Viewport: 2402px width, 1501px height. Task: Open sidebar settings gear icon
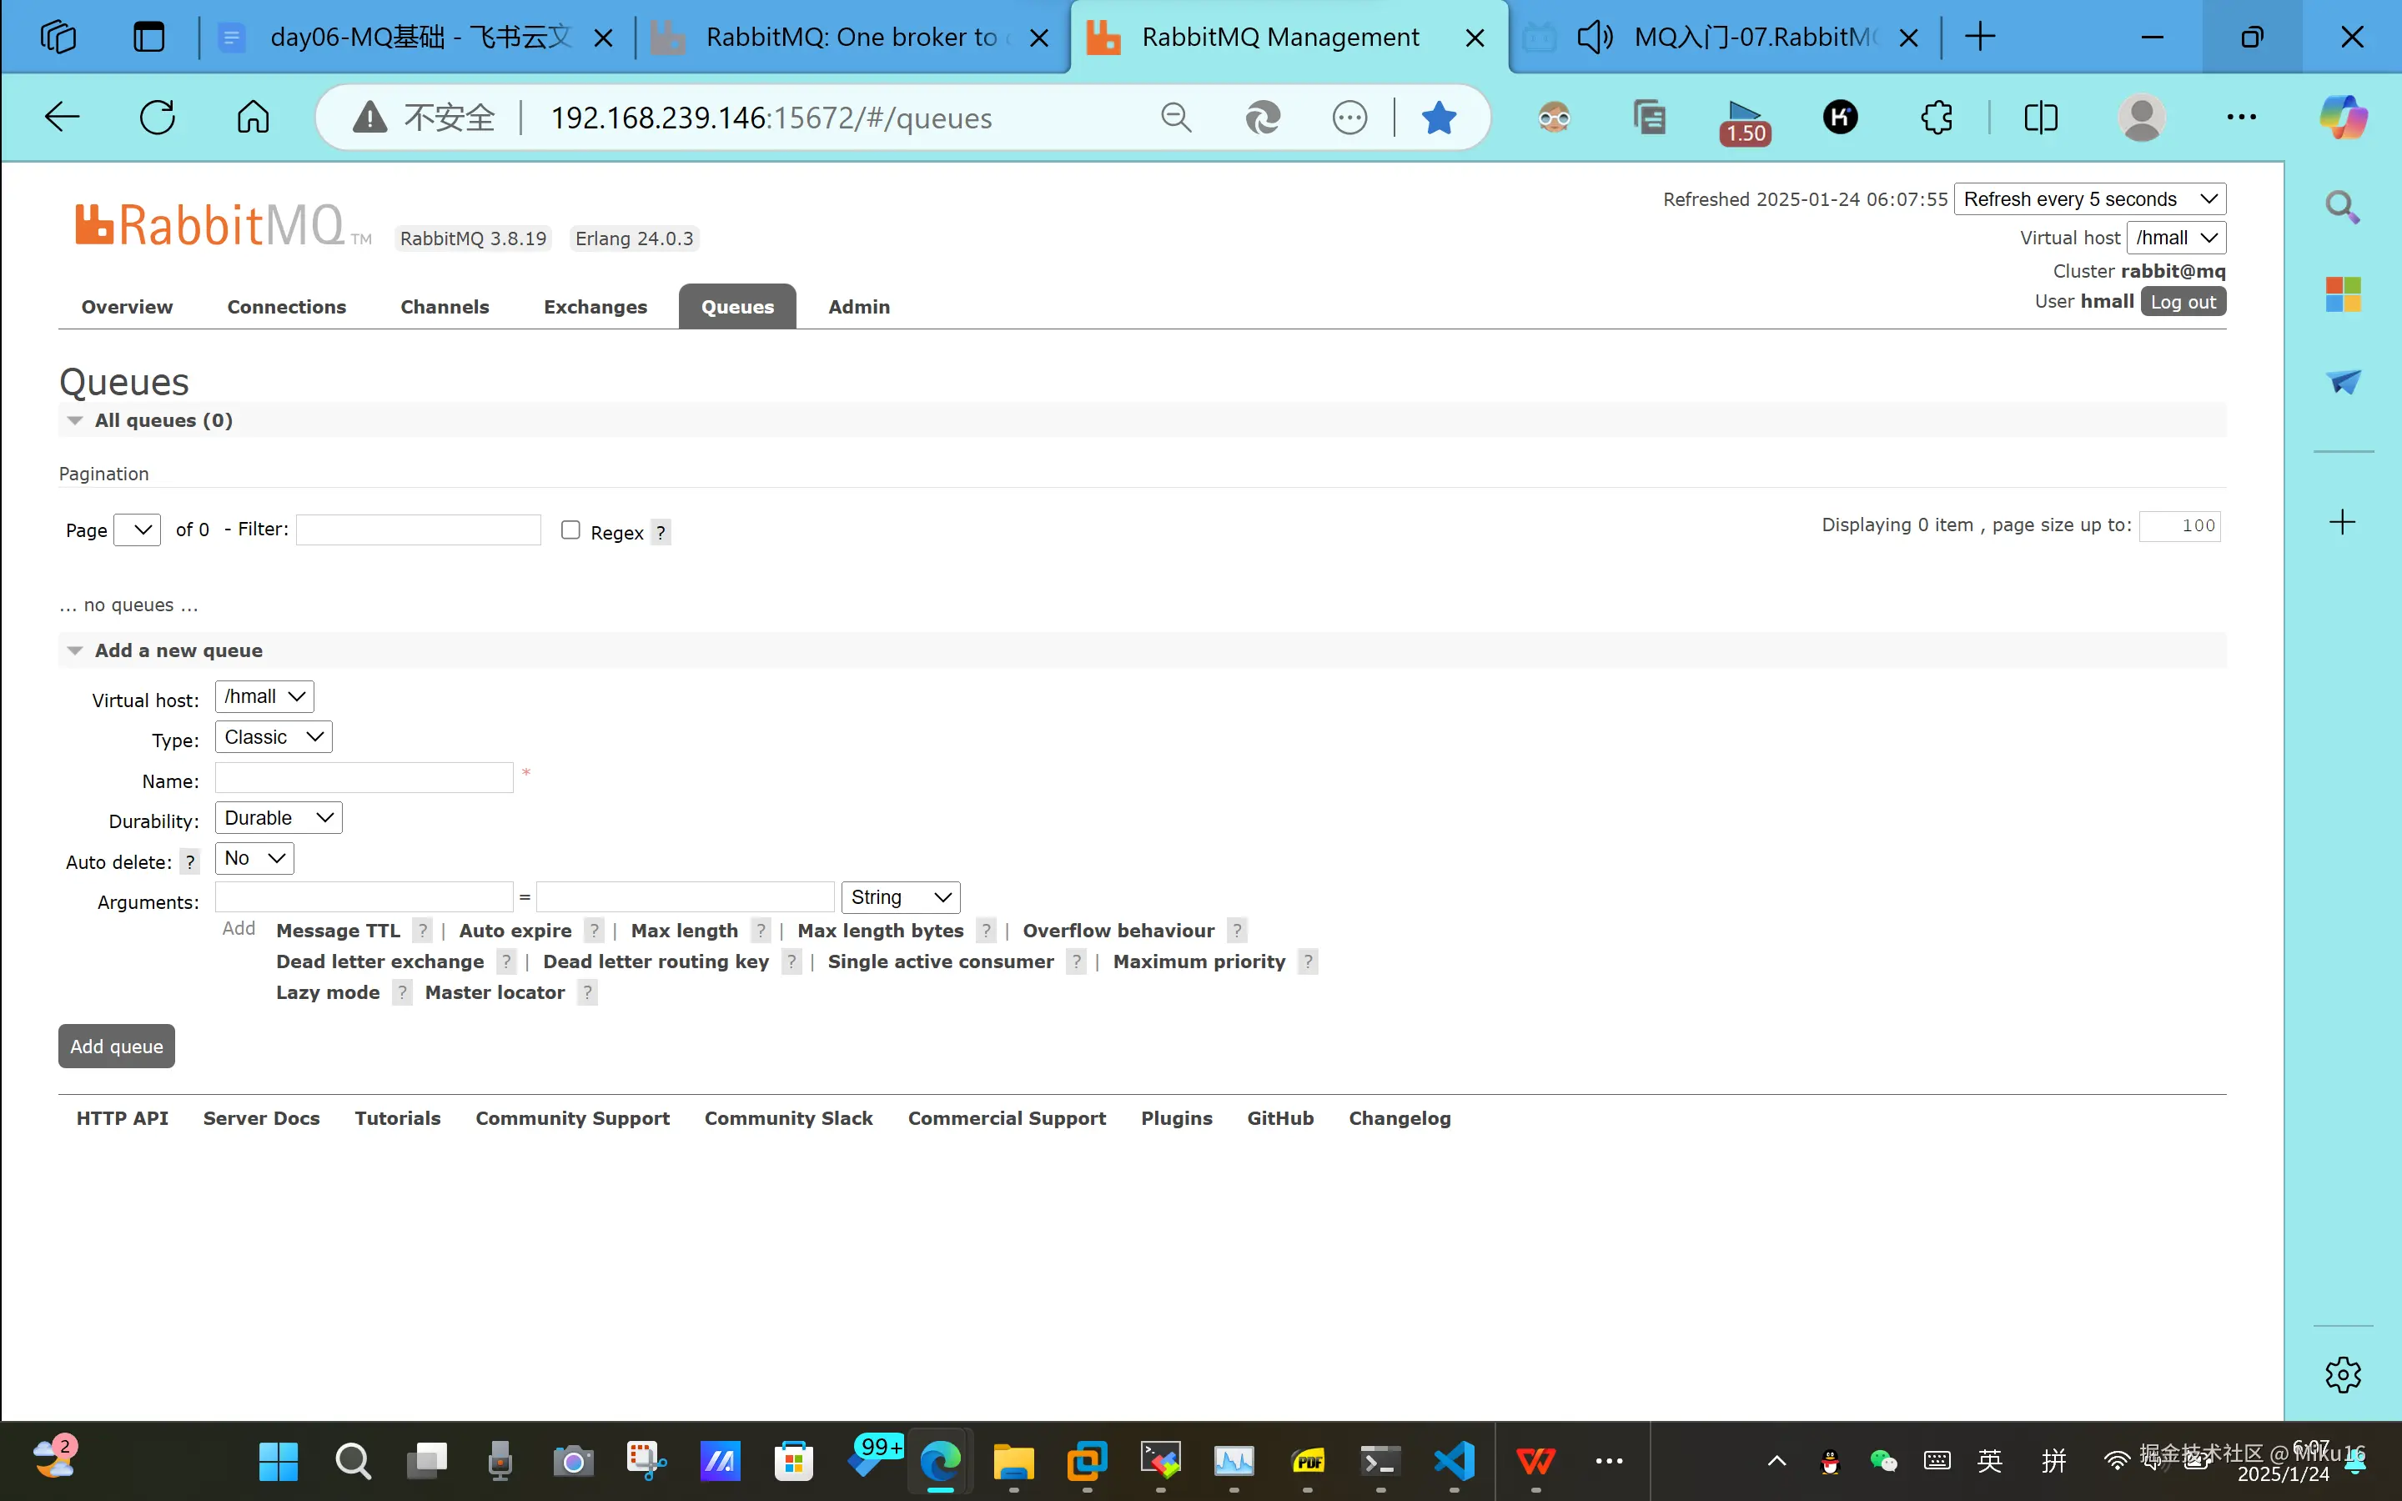tap(2343, 1375)
